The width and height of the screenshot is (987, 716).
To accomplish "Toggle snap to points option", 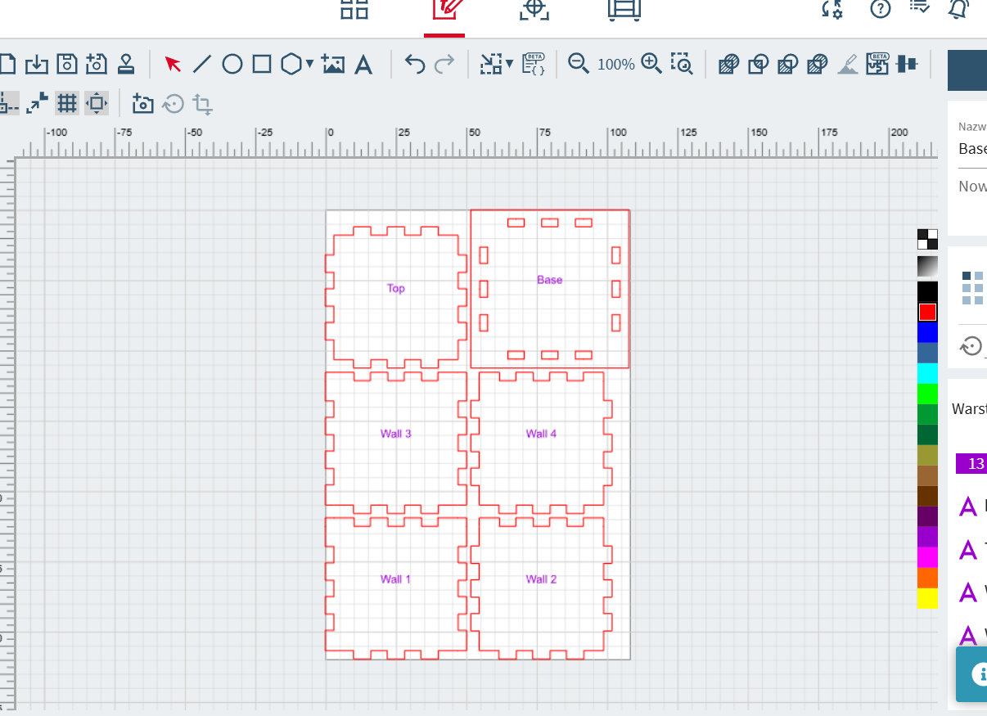I will [x=37, y=103].
